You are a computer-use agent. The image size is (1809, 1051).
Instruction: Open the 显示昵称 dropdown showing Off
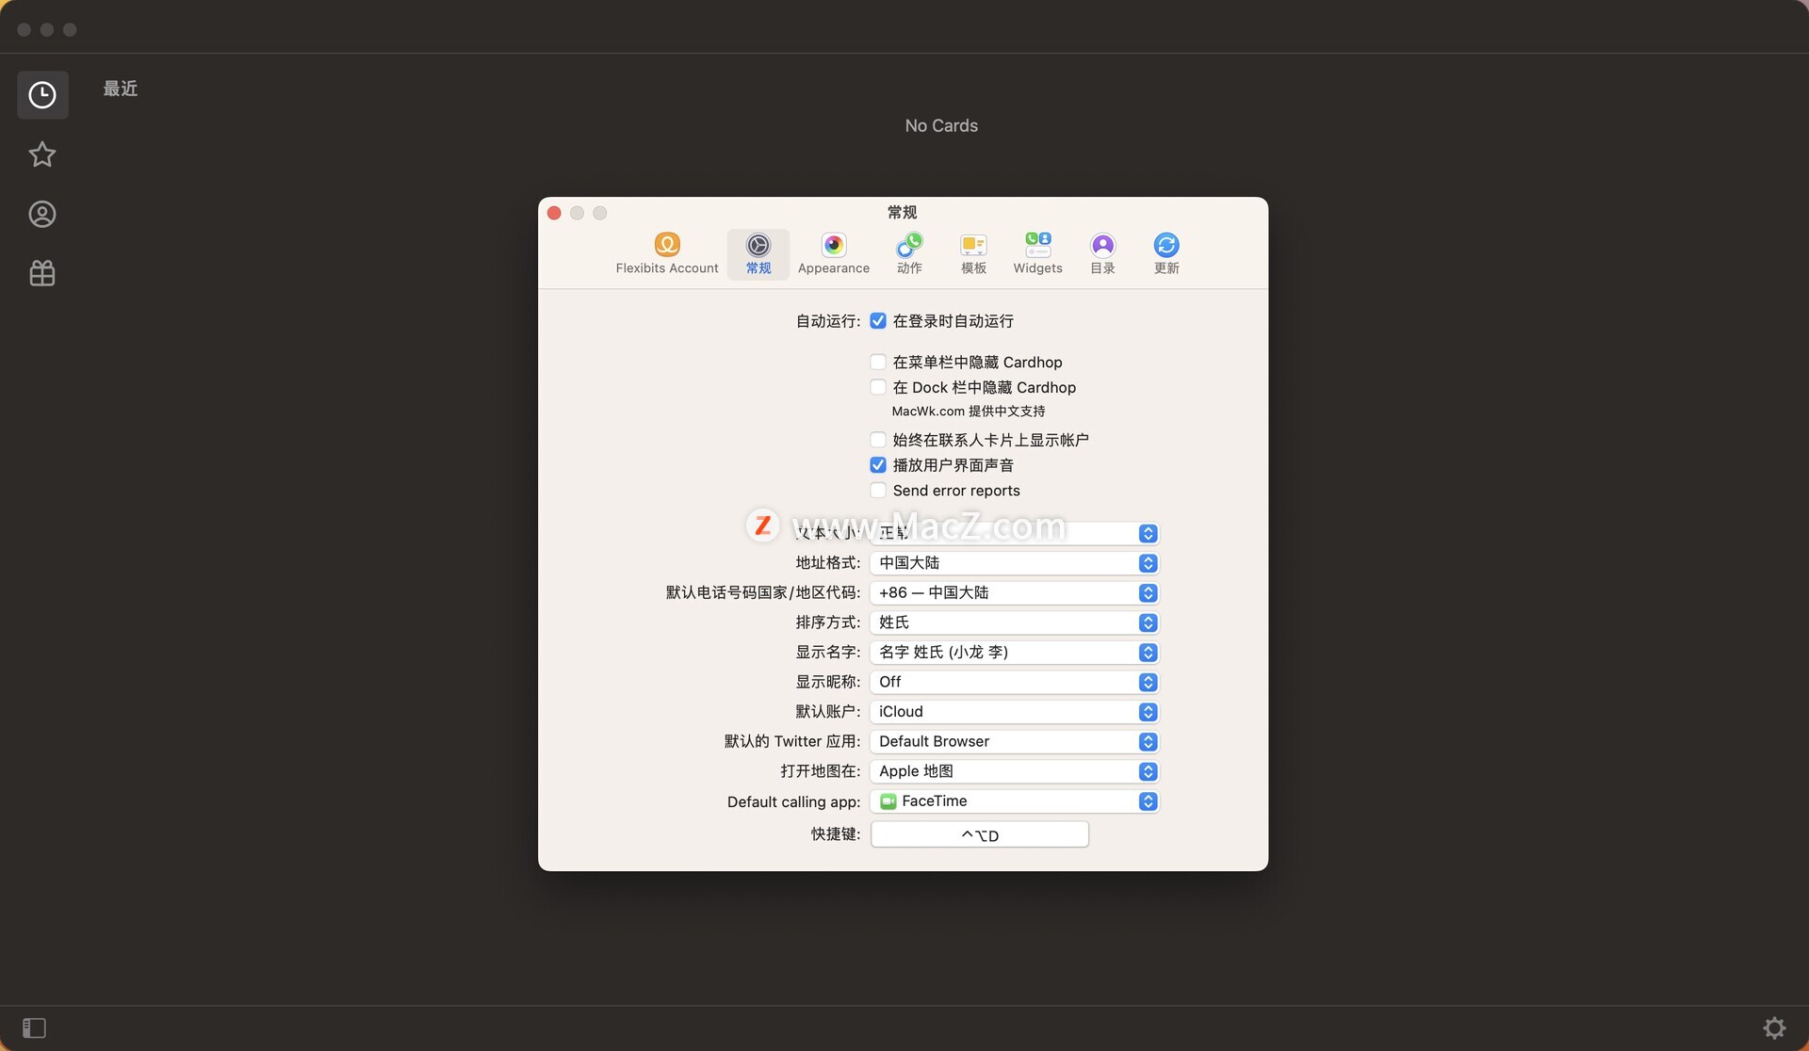[x=1014, y=682]
